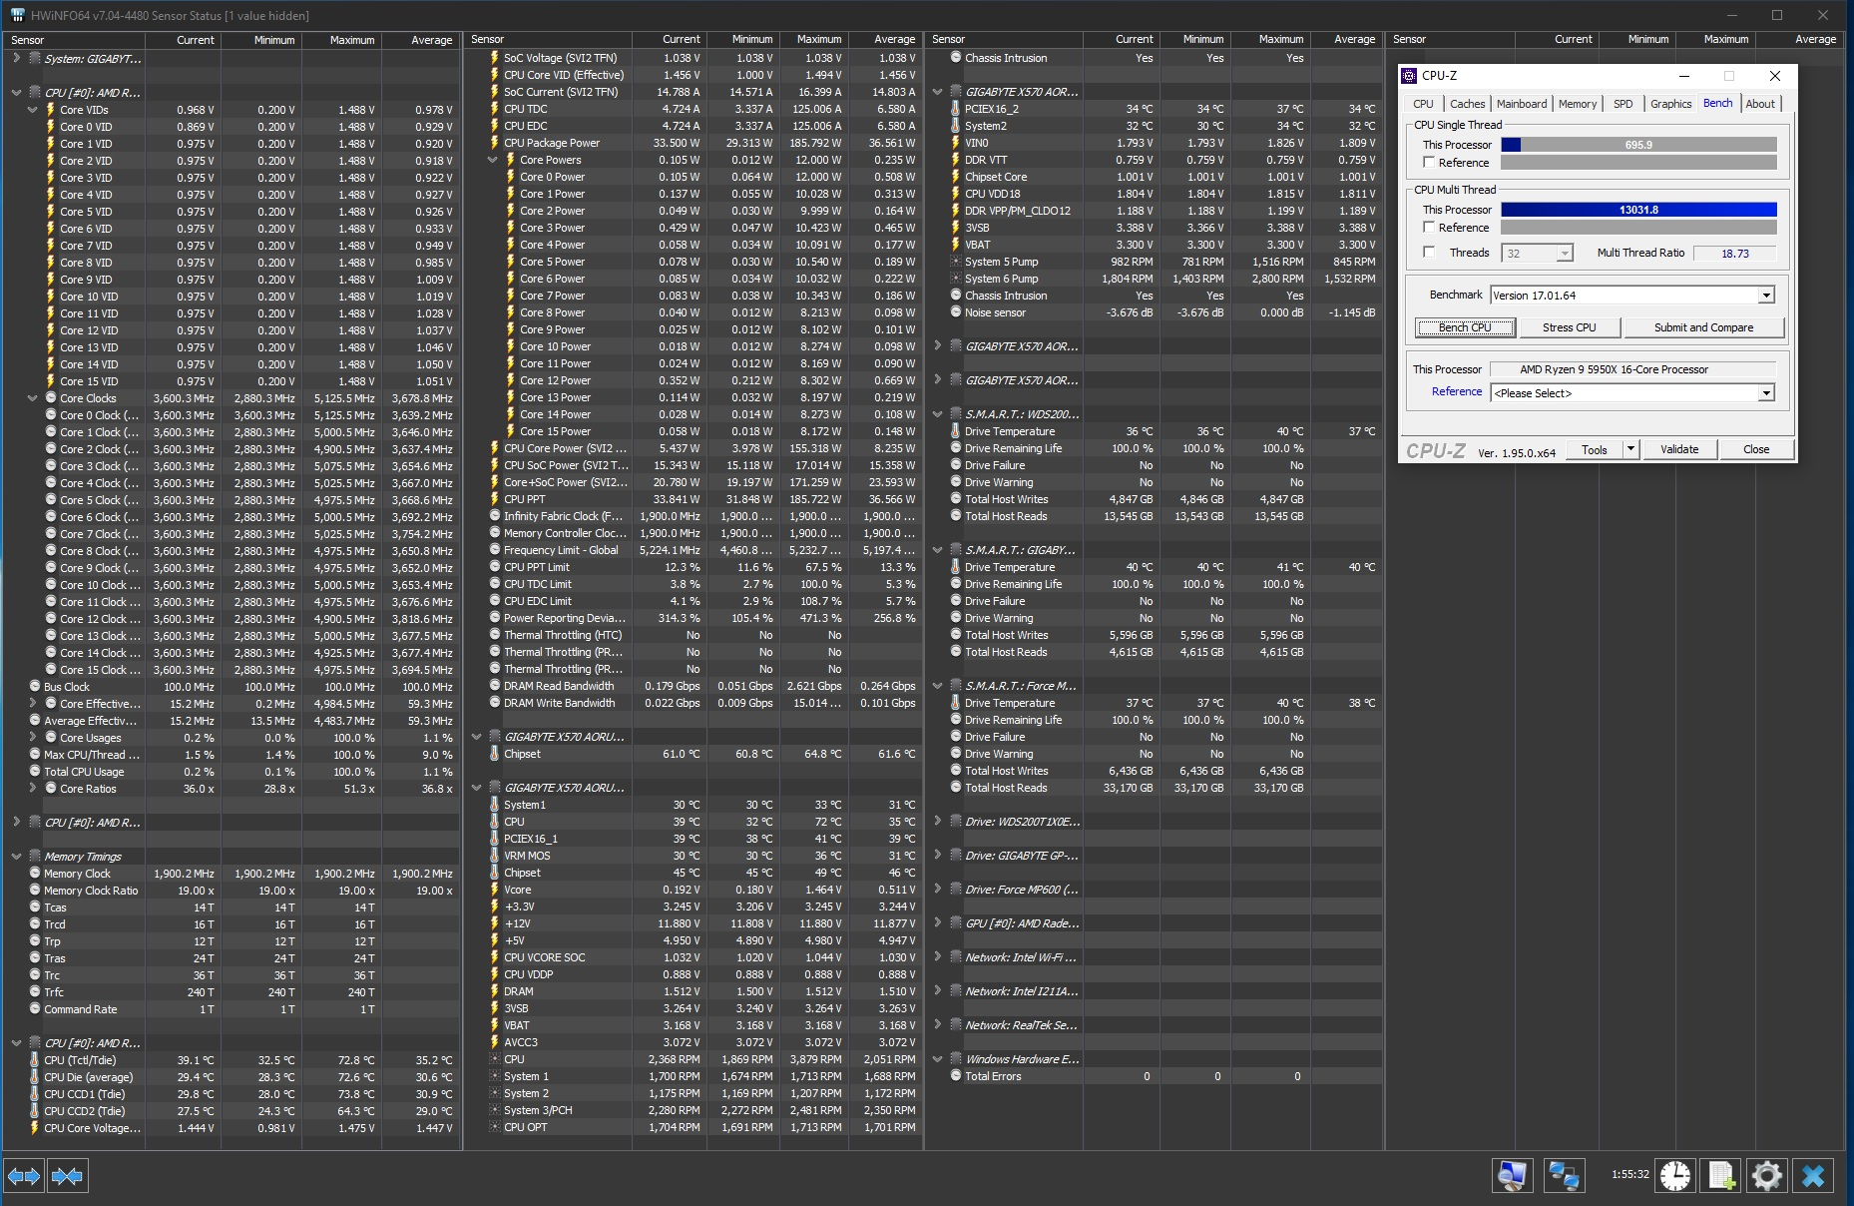The image size is (1854, 1206).
Task: Click the 1:55:32 elapsed time display
Action: 1629,1175
